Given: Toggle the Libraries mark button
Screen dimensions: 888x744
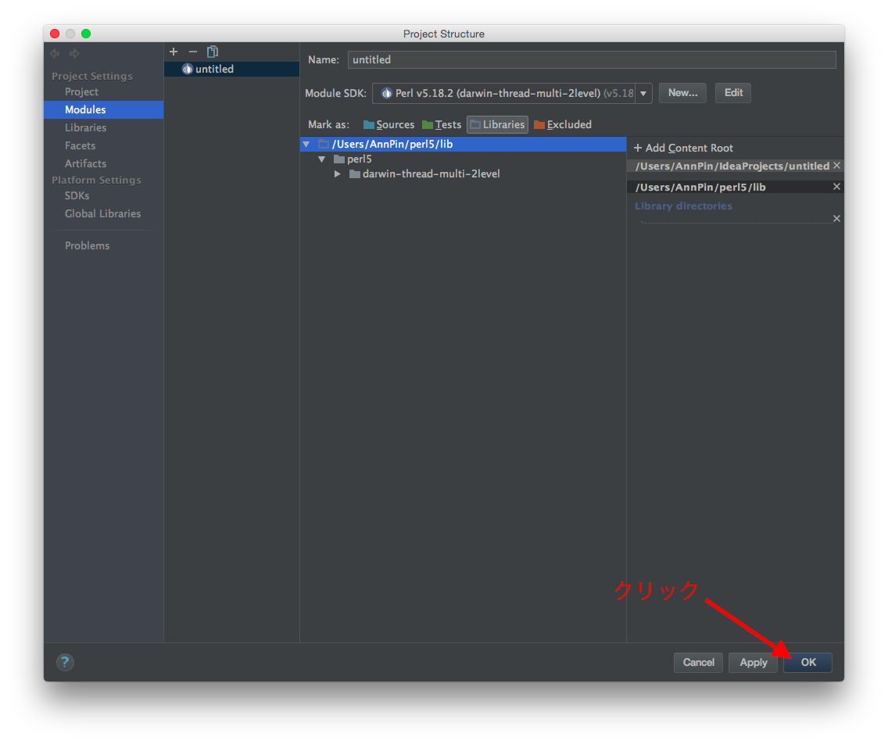Looking at the screenshot, I should [x=497, y=124].
